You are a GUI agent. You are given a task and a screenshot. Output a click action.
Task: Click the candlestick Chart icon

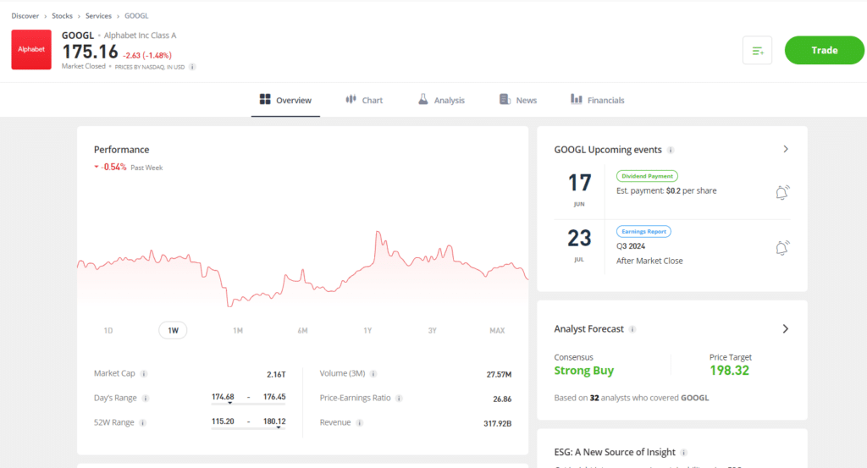351,99
